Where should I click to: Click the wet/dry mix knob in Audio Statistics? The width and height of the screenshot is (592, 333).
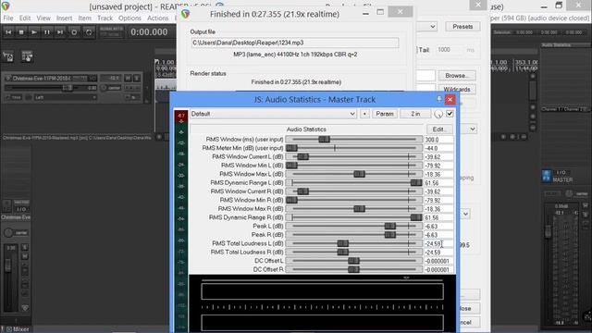438,114
